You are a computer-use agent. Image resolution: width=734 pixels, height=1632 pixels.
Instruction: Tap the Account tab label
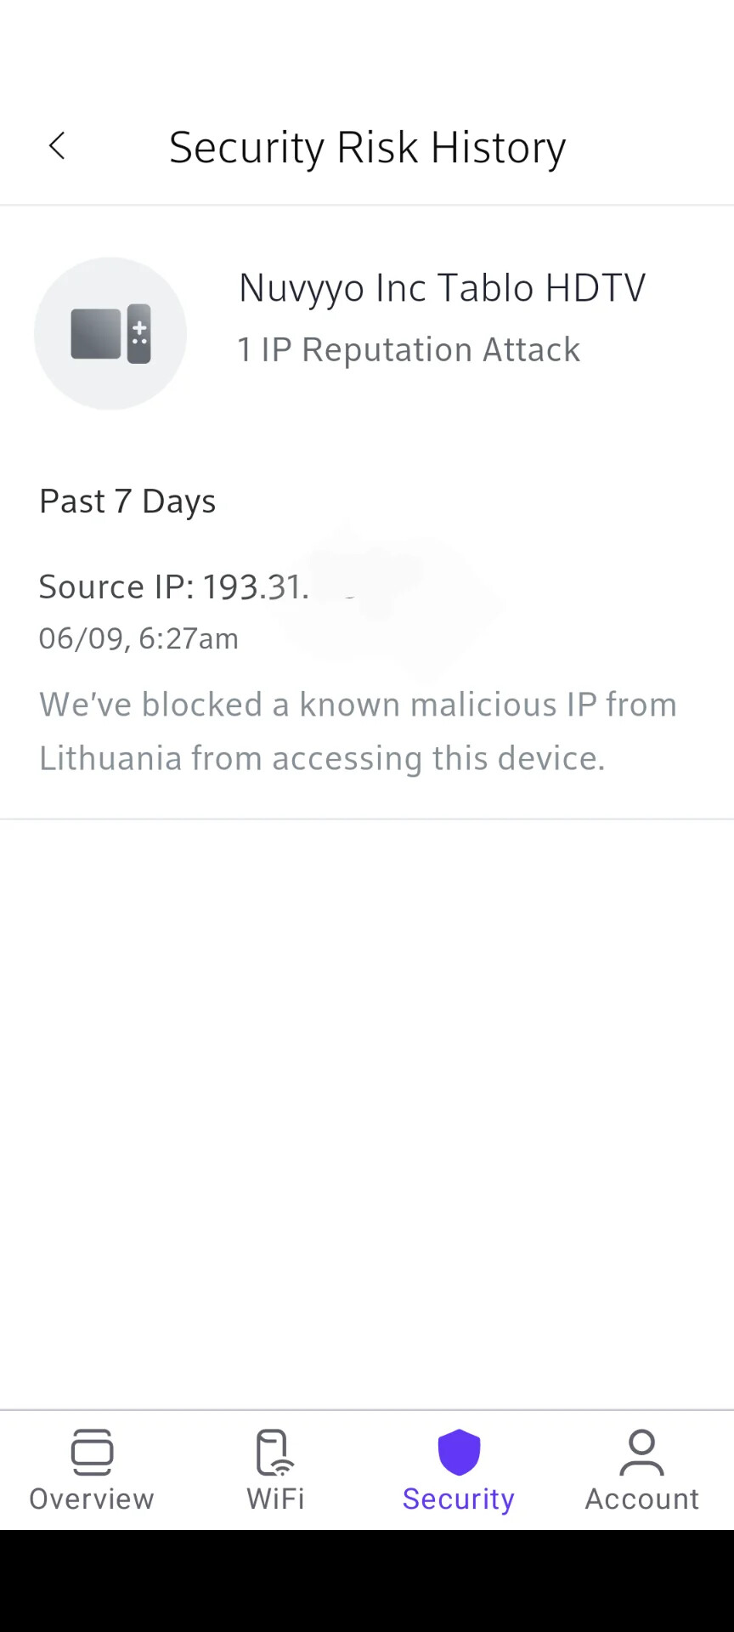642,1499
